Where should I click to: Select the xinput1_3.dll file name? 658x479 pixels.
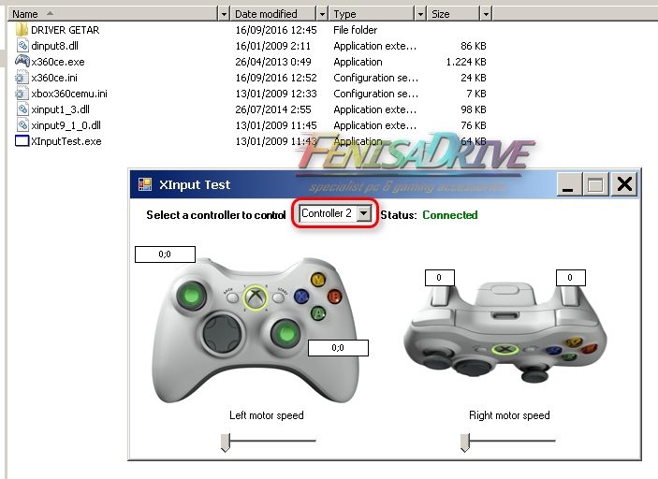pyautogui.click(x=61, y=109)
